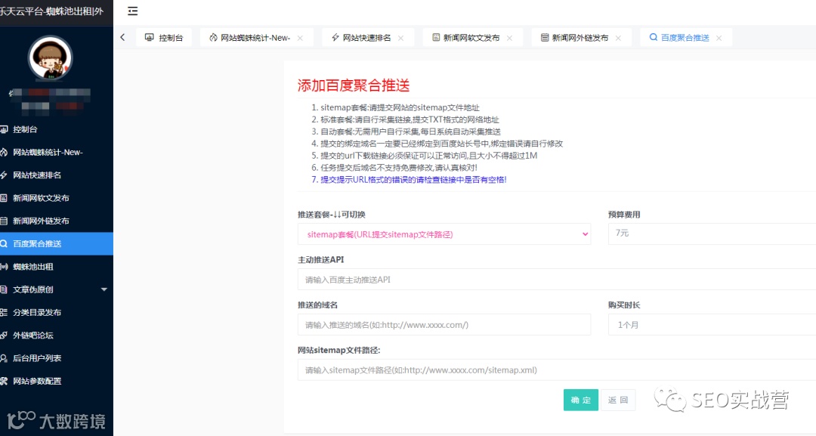The width and height of the screenshot is (816, 436).
Task: Click the 蜘蛛池出租 broadcast sidebar icon
Action: click(x=4, y=267)
